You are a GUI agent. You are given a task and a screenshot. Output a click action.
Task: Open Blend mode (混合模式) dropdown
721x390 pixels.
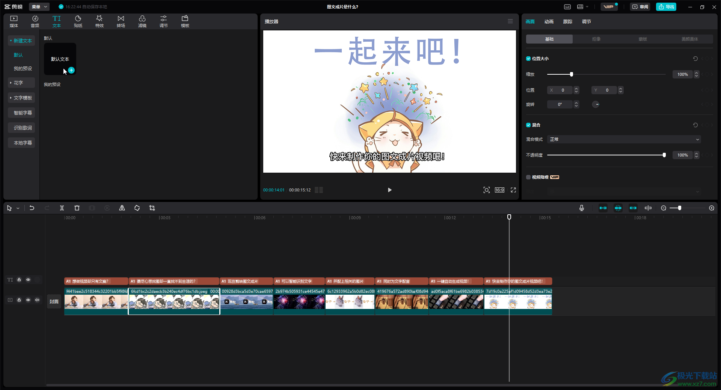(624, 139)
